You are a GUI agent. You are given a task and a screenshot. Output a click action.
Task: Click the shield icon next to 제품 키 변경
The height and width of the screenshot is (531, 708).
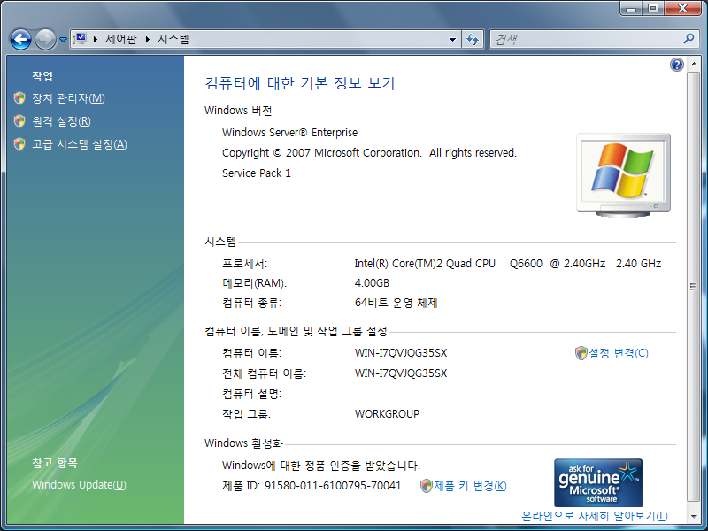(427, 486)
